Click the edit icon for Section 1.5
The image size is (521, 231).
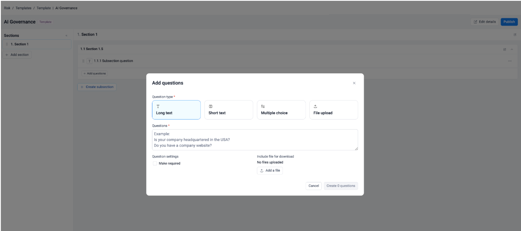(505, 49)
